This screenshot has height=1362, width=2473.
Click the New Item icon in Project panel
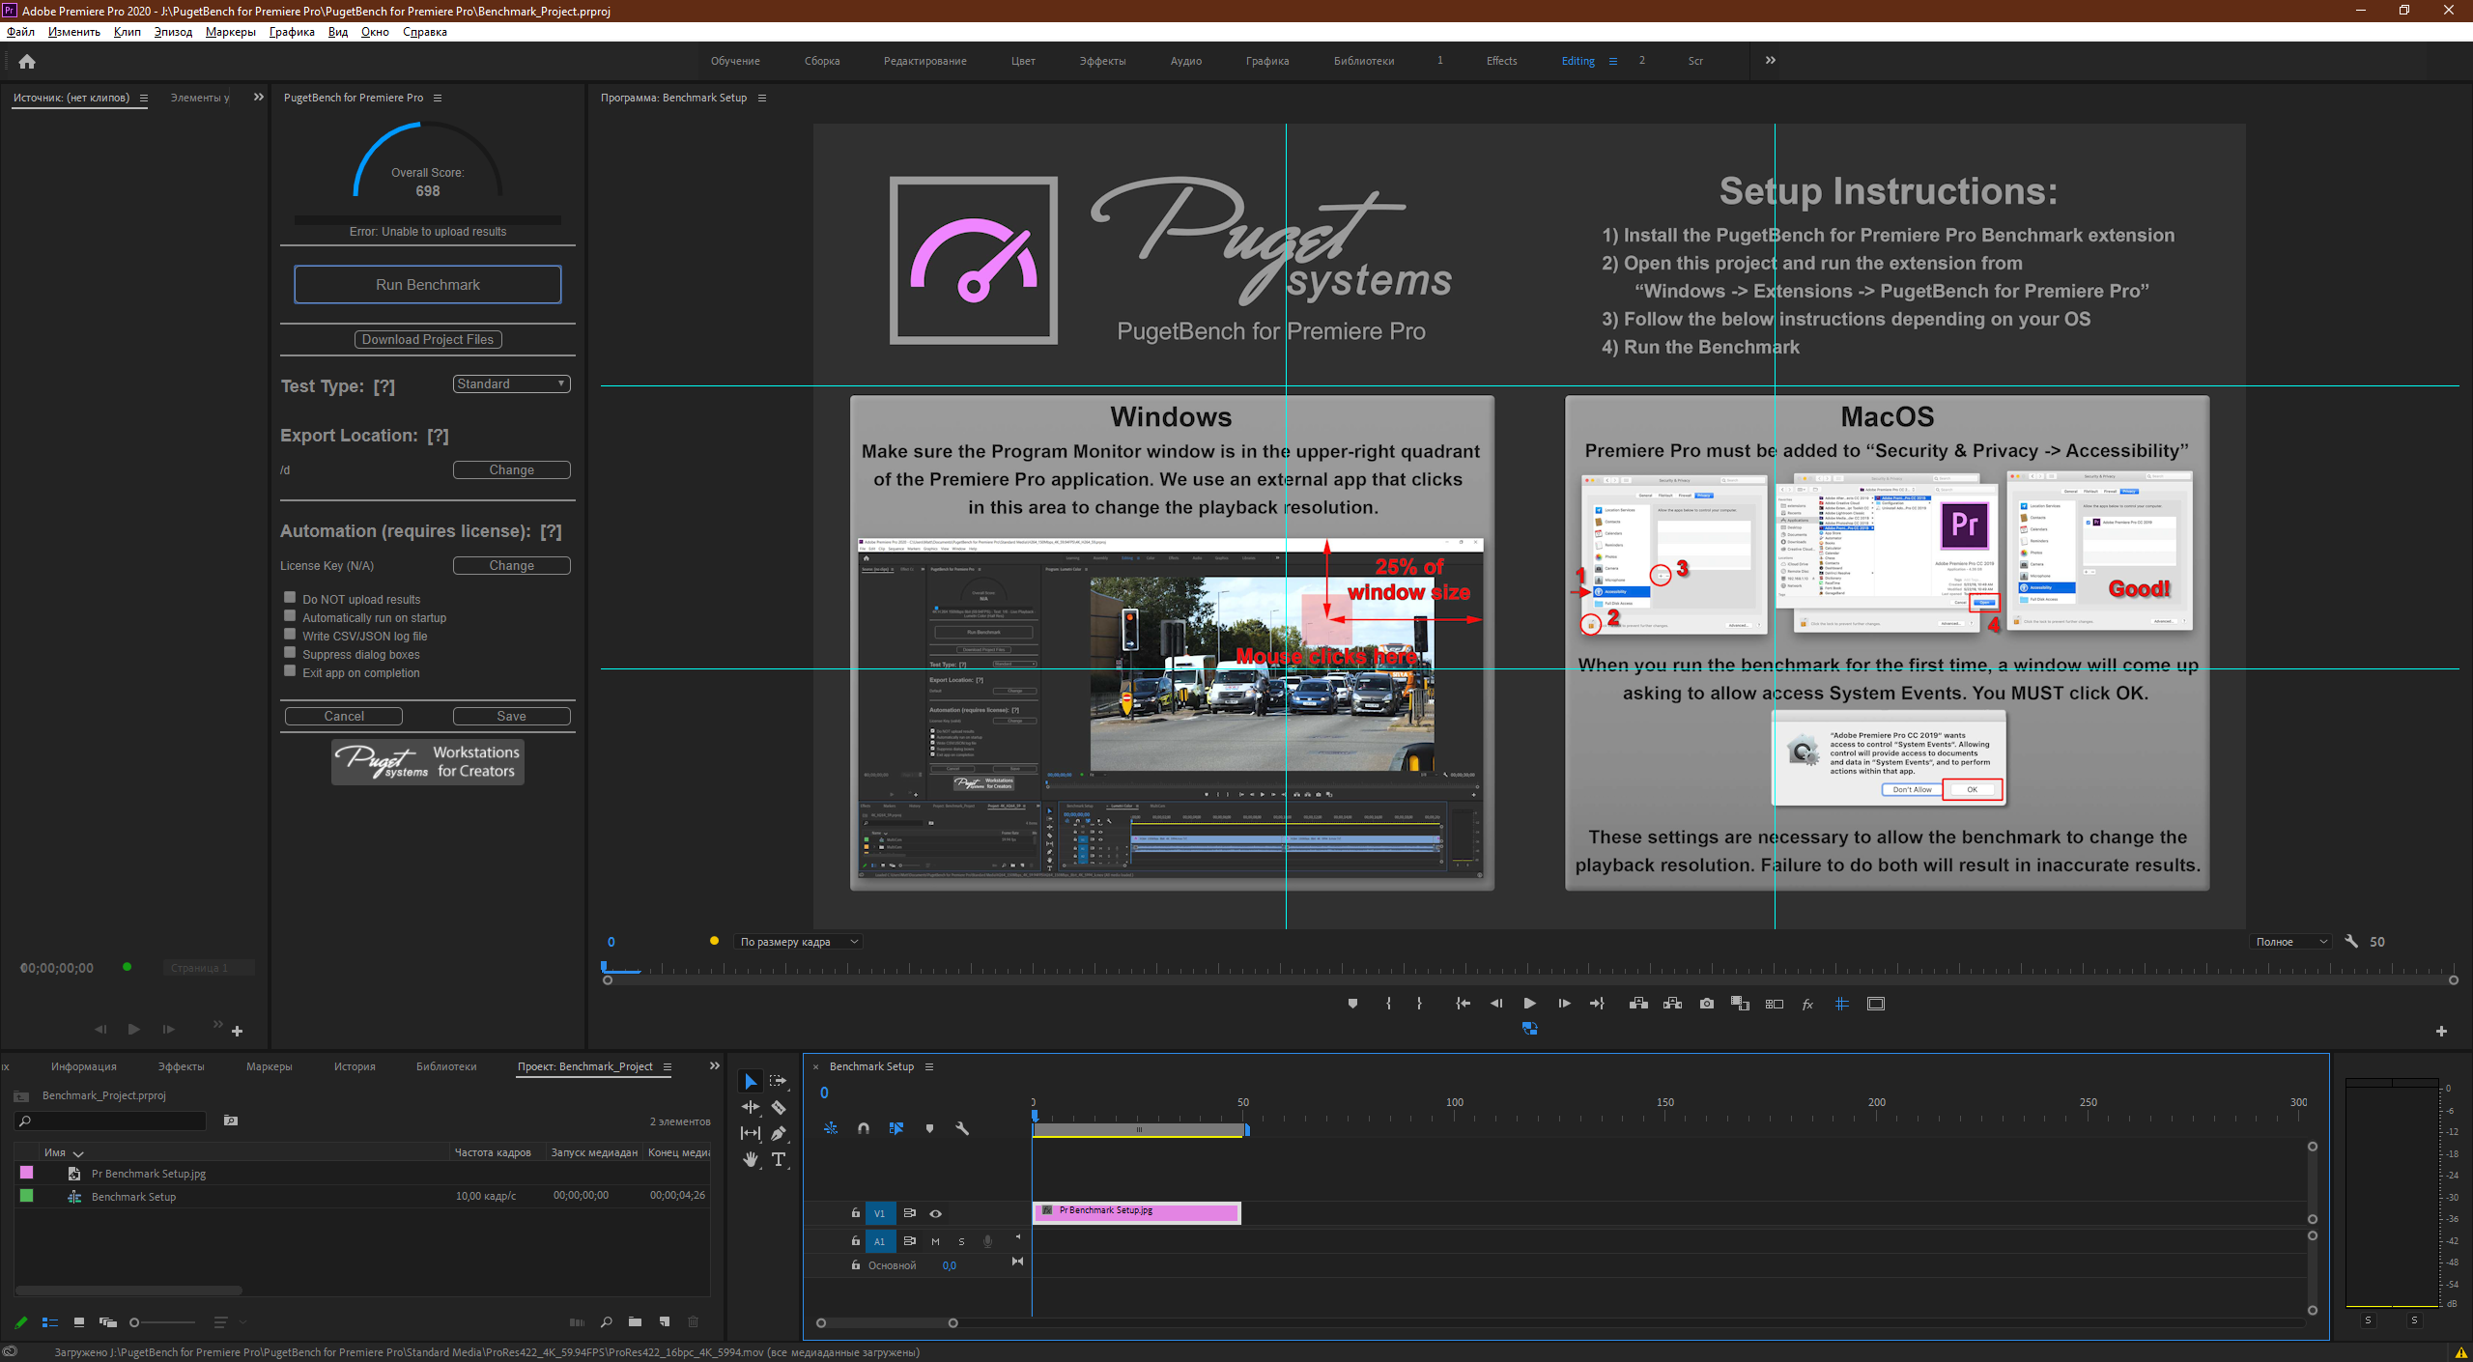pos(665,1321)
